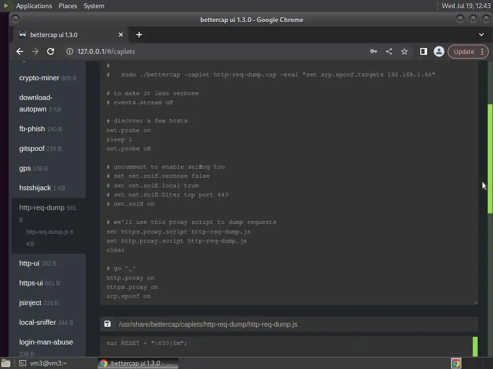This screenshot has height=369, width=493.
Task: Click the line 'set https.proxy.script http-req-dump.js'
Action: [178, 232]
